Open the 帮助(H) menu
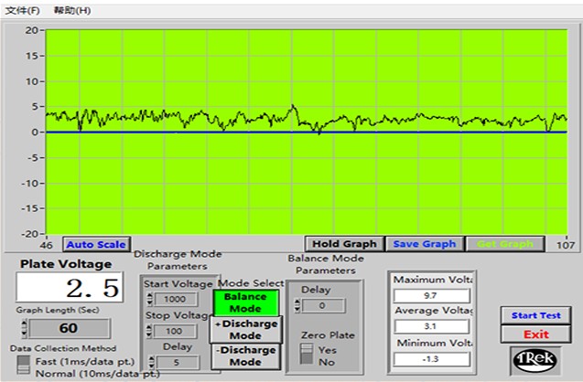The image size is (583, 382). [72, 10]
